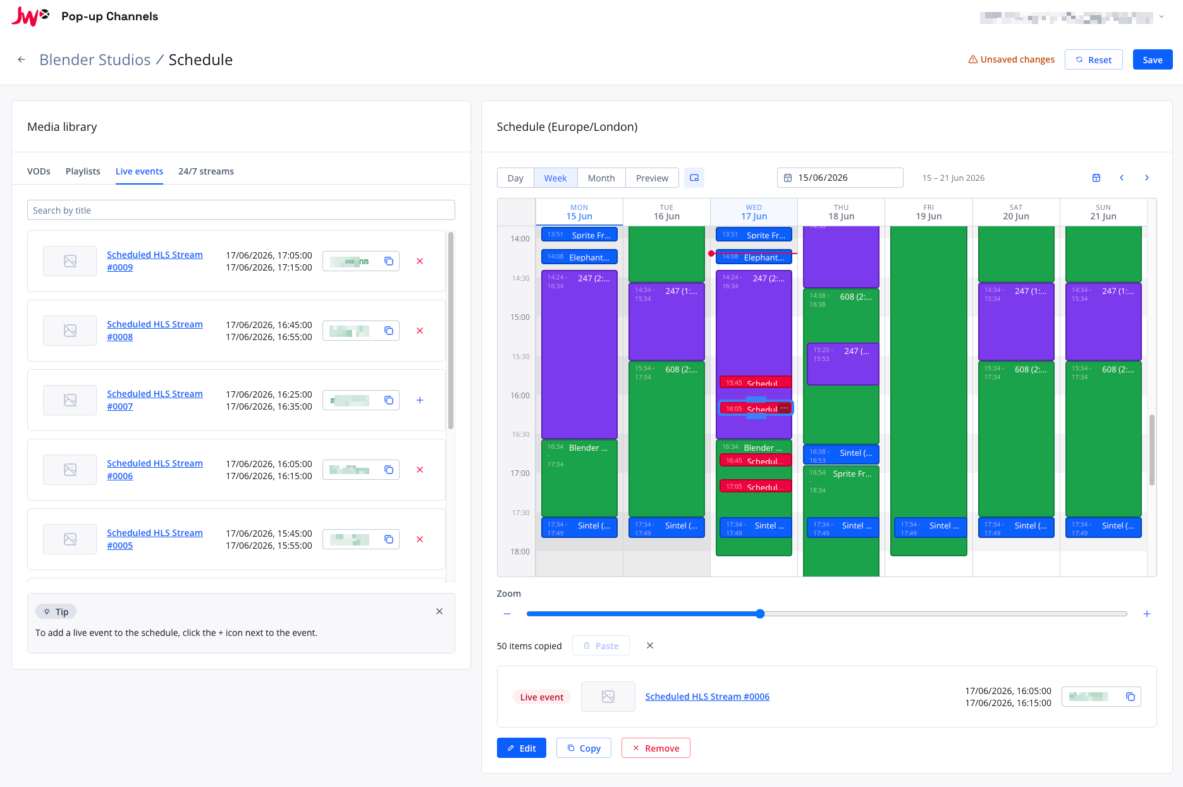Click the zoom slider handle
The height and width of the screenshot is (787, 1183).
tap(760, 614)
